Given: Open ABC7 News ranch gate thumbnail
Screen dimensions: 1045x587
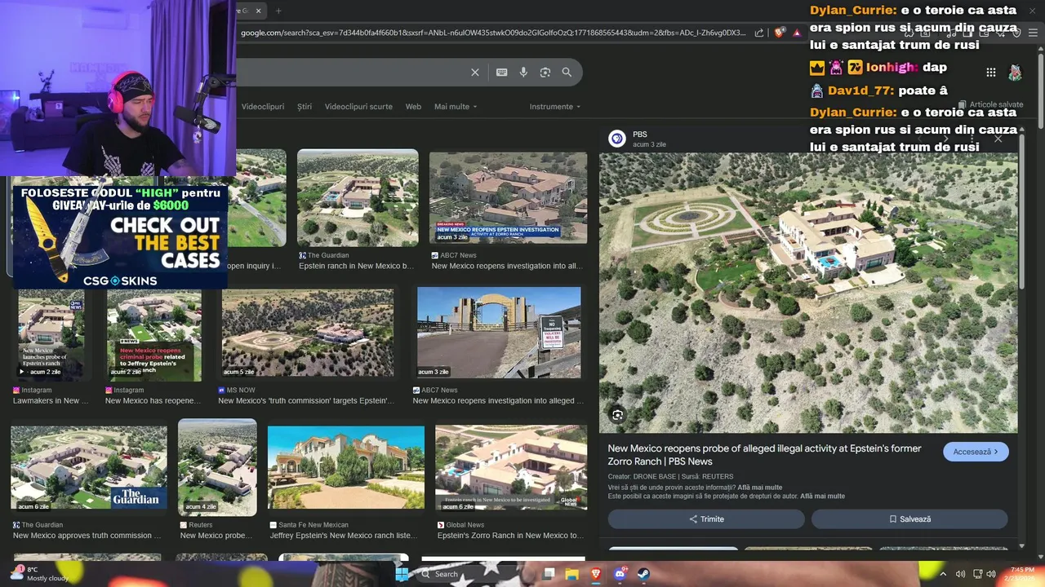Looking at the screenshot, I should [499, 332].
